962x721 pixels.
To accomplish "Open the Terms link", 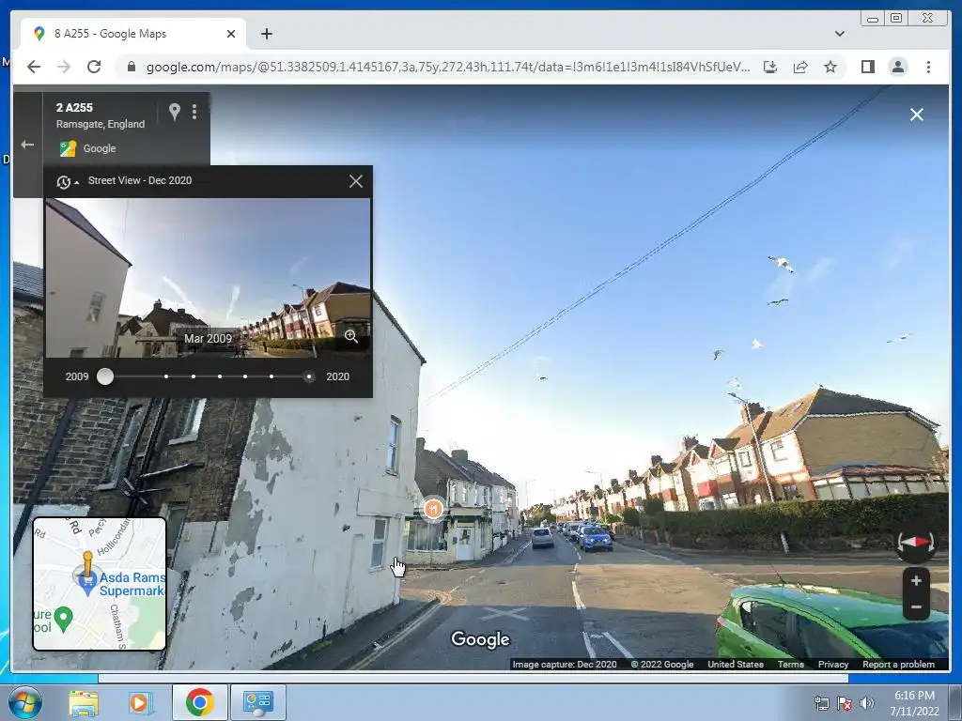I will click(x=790, y=665).
